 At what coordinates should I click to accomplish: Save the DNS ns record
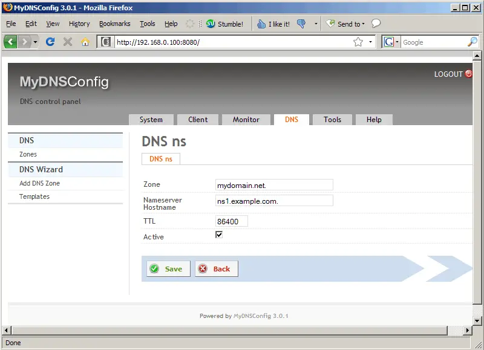tap(168, 269)
